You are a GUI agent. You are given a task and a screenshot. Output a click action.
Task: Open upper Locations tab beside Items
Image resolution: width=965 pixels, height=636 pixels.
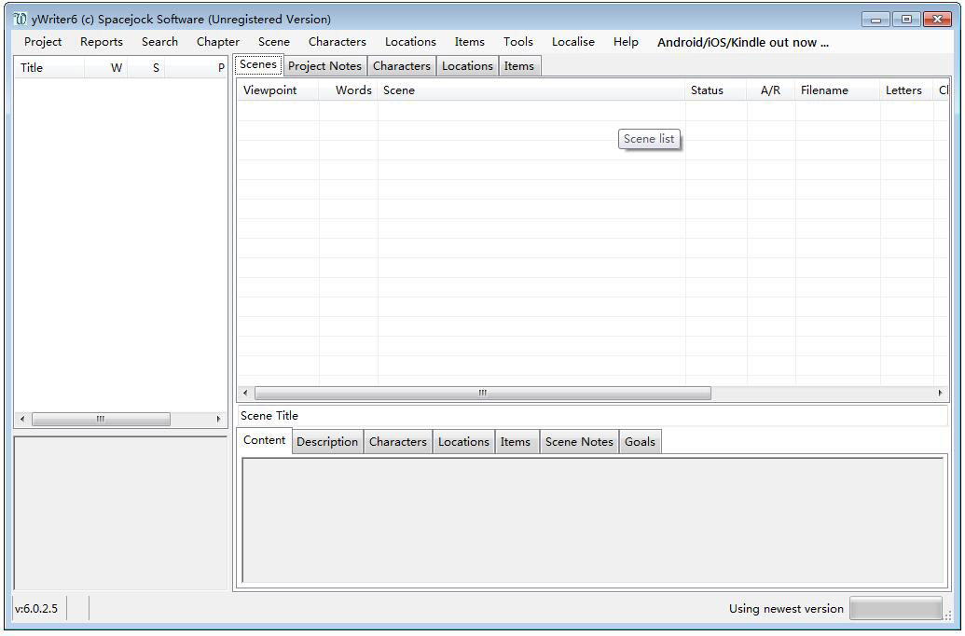click(x=467, y=66)
